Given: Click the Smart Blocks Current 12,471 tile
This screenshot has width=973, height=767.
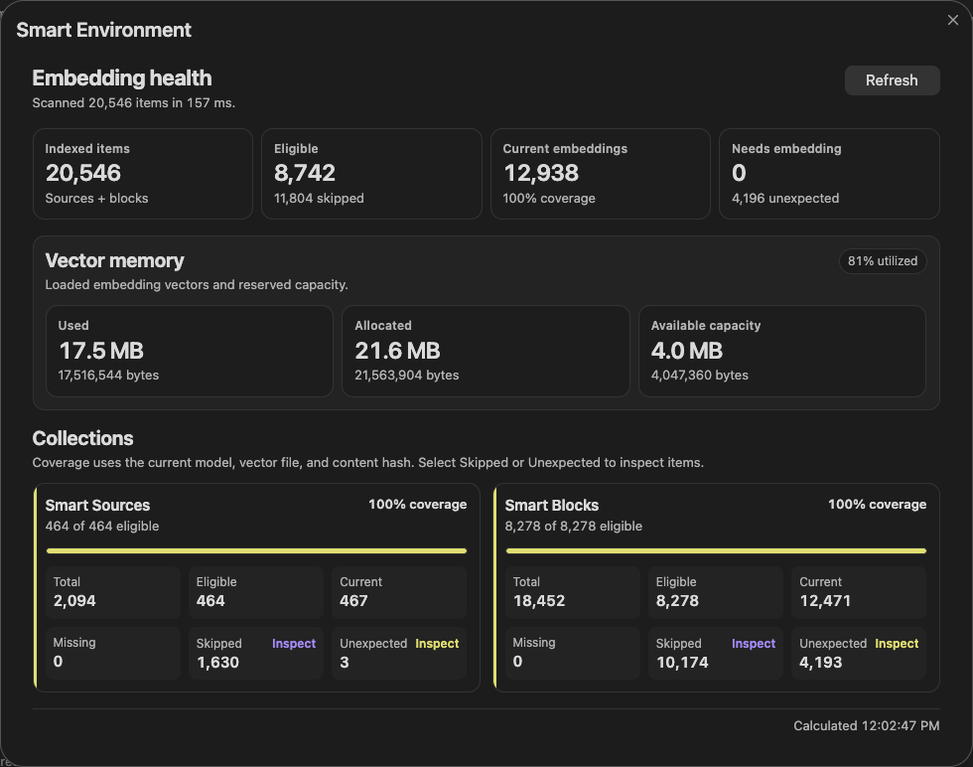Looking at the screenshot, I should [859, 592].
